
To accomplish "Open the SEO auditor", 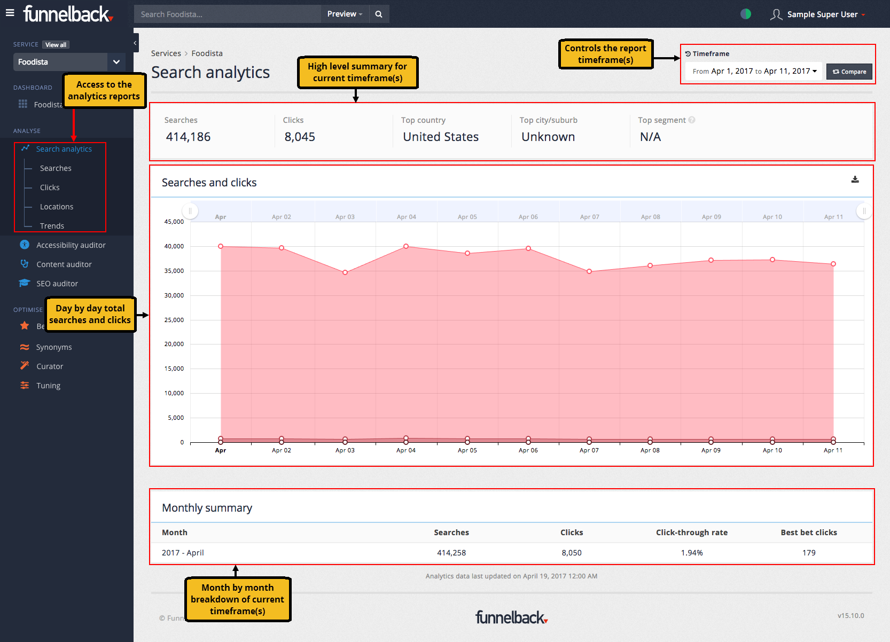I will 56,283.
